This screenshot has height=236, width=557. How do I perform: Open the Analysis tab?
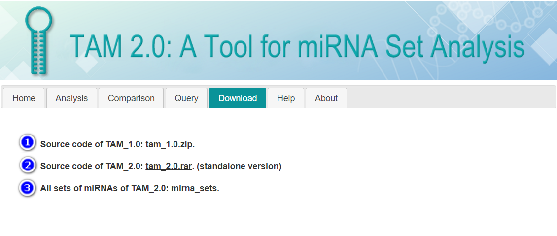(71, 98)
